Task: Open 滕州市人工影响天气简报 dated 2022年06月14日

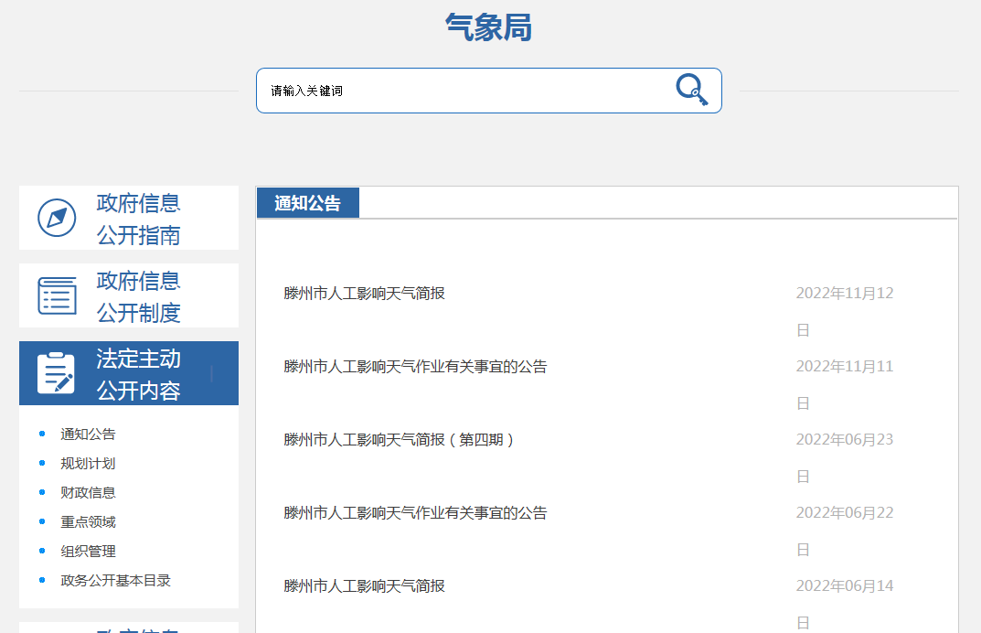Action: (364, 586)
